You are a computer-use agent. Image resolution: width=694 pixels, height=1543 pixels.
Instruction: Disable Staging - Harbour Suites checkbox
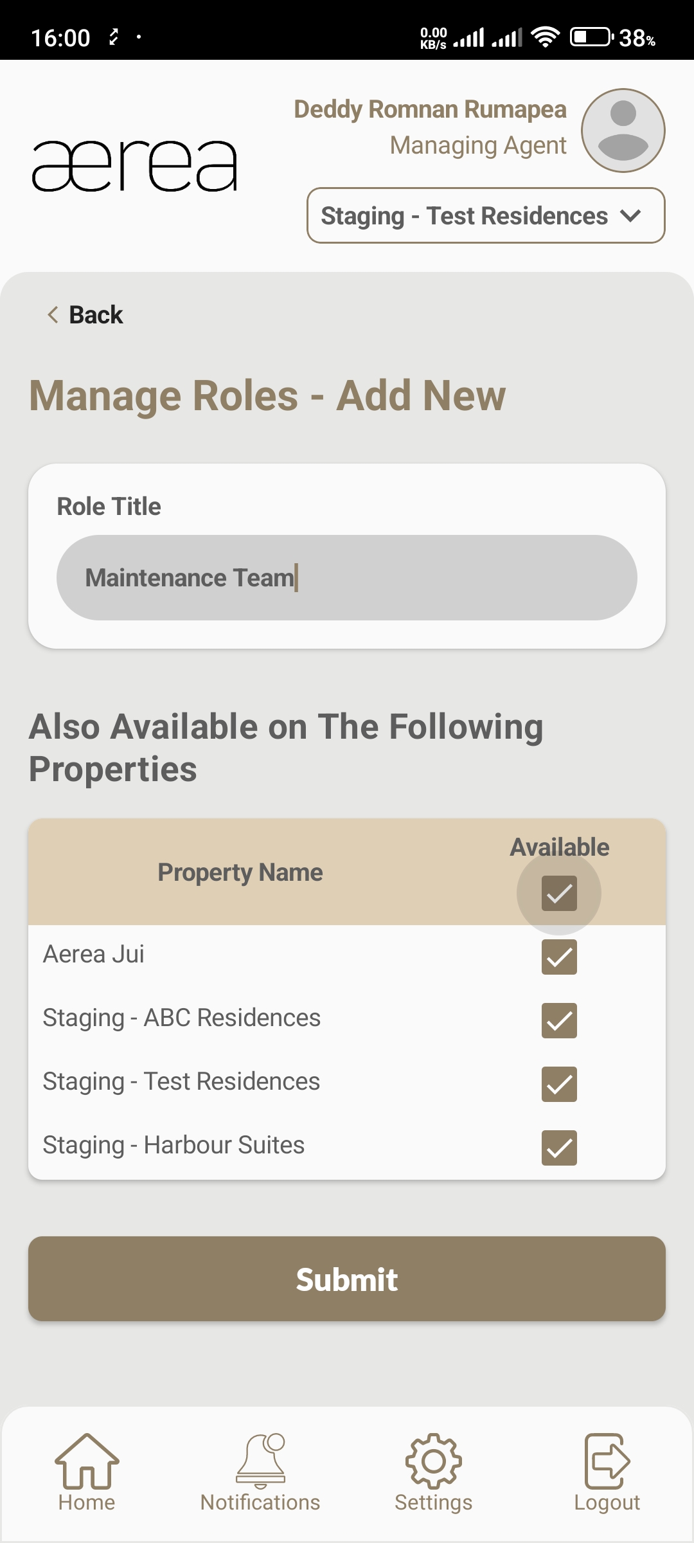[x=559, y=1148]
